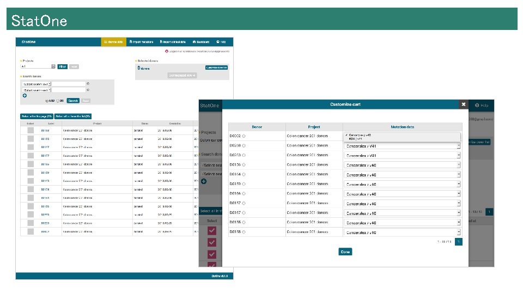Click StatOne logo in dimmed background window
Screen dimensions: 523x294
(x=209, y=106)
